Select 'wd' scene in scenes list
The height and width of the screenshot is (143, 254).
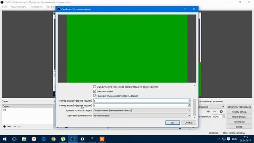(x=27, y=110)
